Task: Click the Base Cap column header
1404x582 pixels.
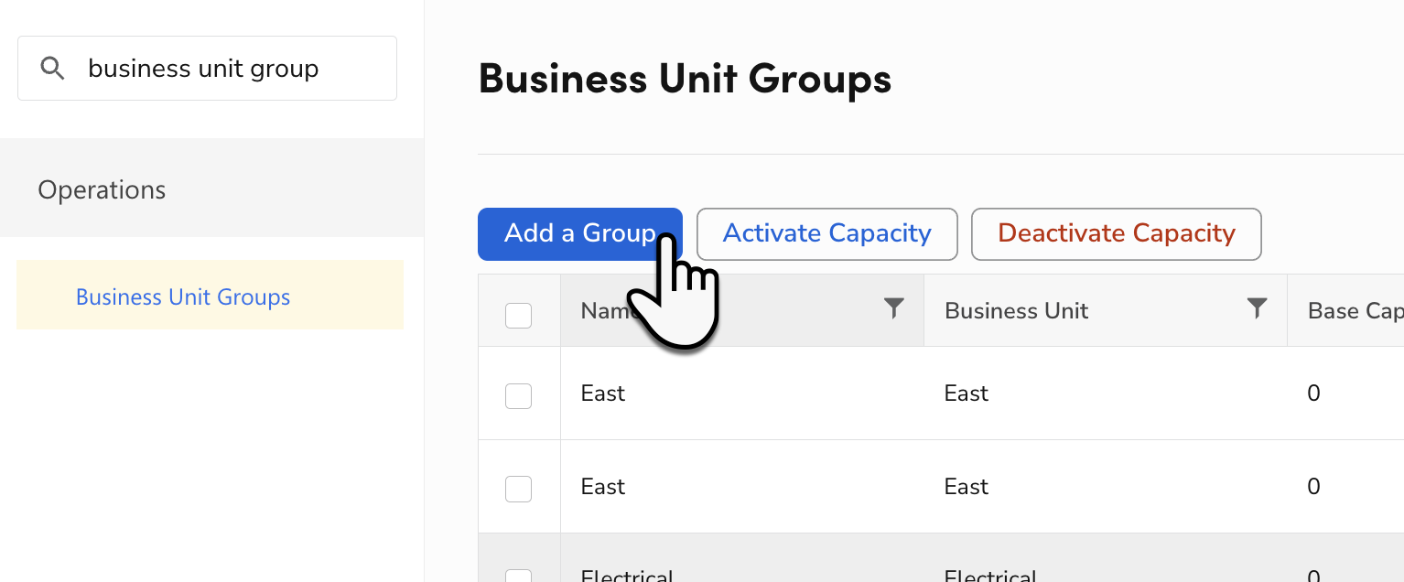Action: tap(1345, 310)
